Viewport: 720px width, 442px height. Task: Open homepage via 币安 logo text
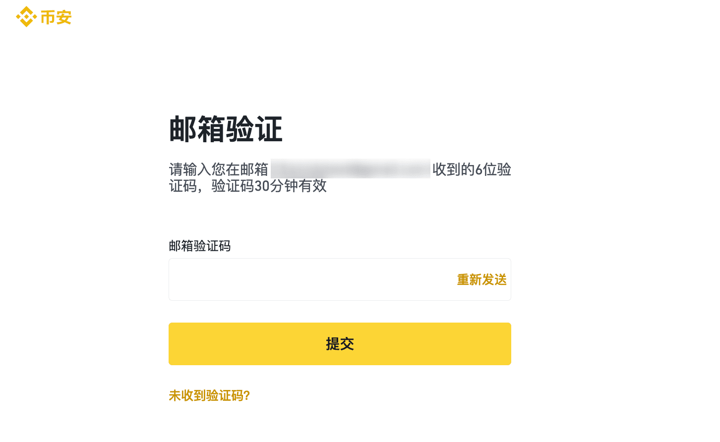click(56, 17)
